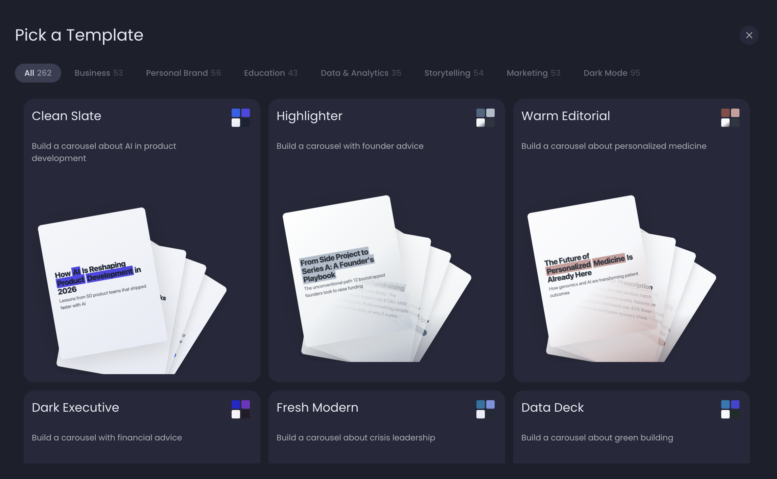This screenshot has height=479, width=777.
Task: Click Highlighter color palette icon
Action: point(485,118)
